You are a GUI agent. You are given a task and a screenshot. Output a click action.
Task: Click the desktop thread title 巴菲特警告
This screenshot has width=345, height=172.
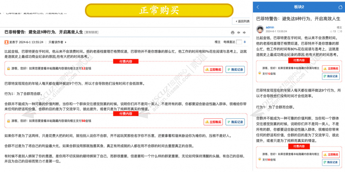pos(44,32)
